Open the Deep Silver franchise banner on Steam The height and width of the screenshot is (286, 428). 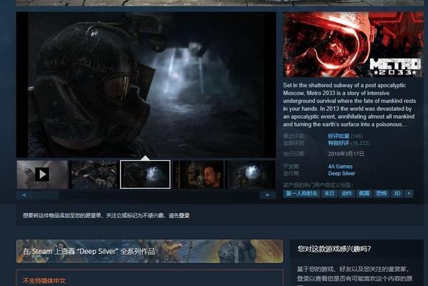(149, 251)
